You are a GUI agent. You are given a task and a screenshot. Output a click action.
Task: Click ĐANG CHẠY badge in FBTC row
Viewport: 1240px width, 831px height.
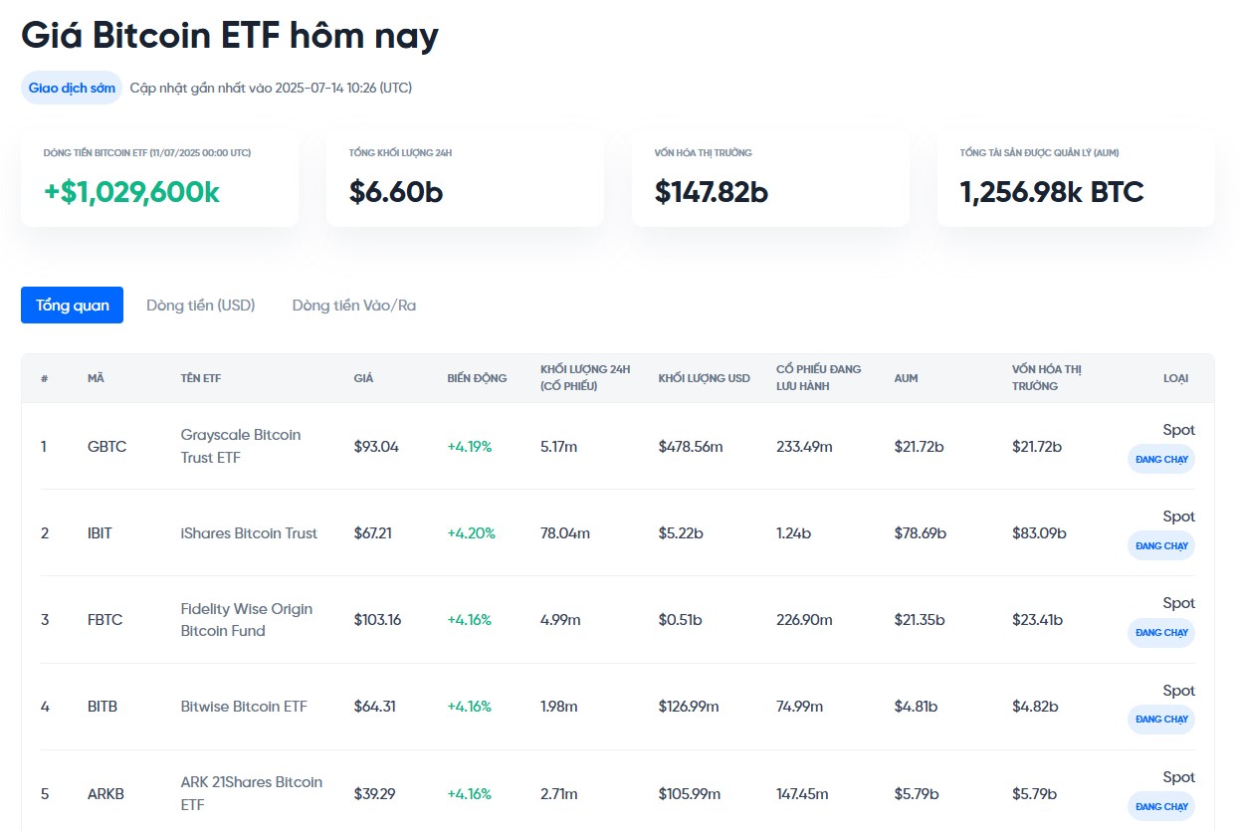[1161, 632]
